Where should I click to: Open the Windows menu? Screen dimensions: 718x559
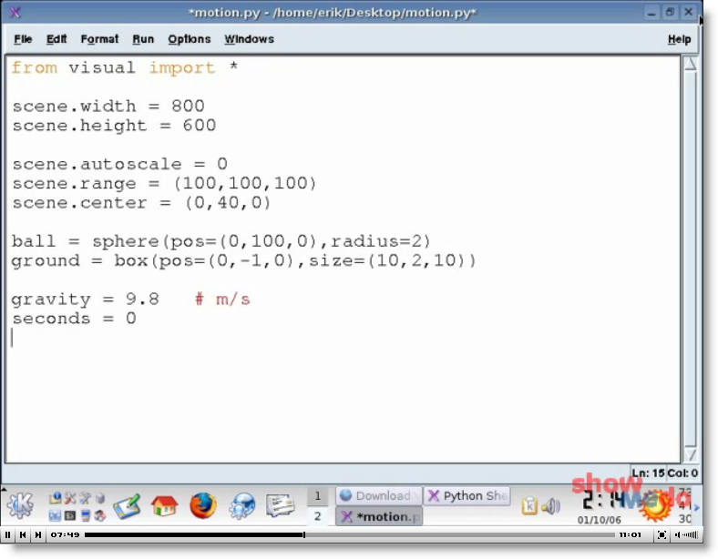pyautogui.click(x=249, y=39)
